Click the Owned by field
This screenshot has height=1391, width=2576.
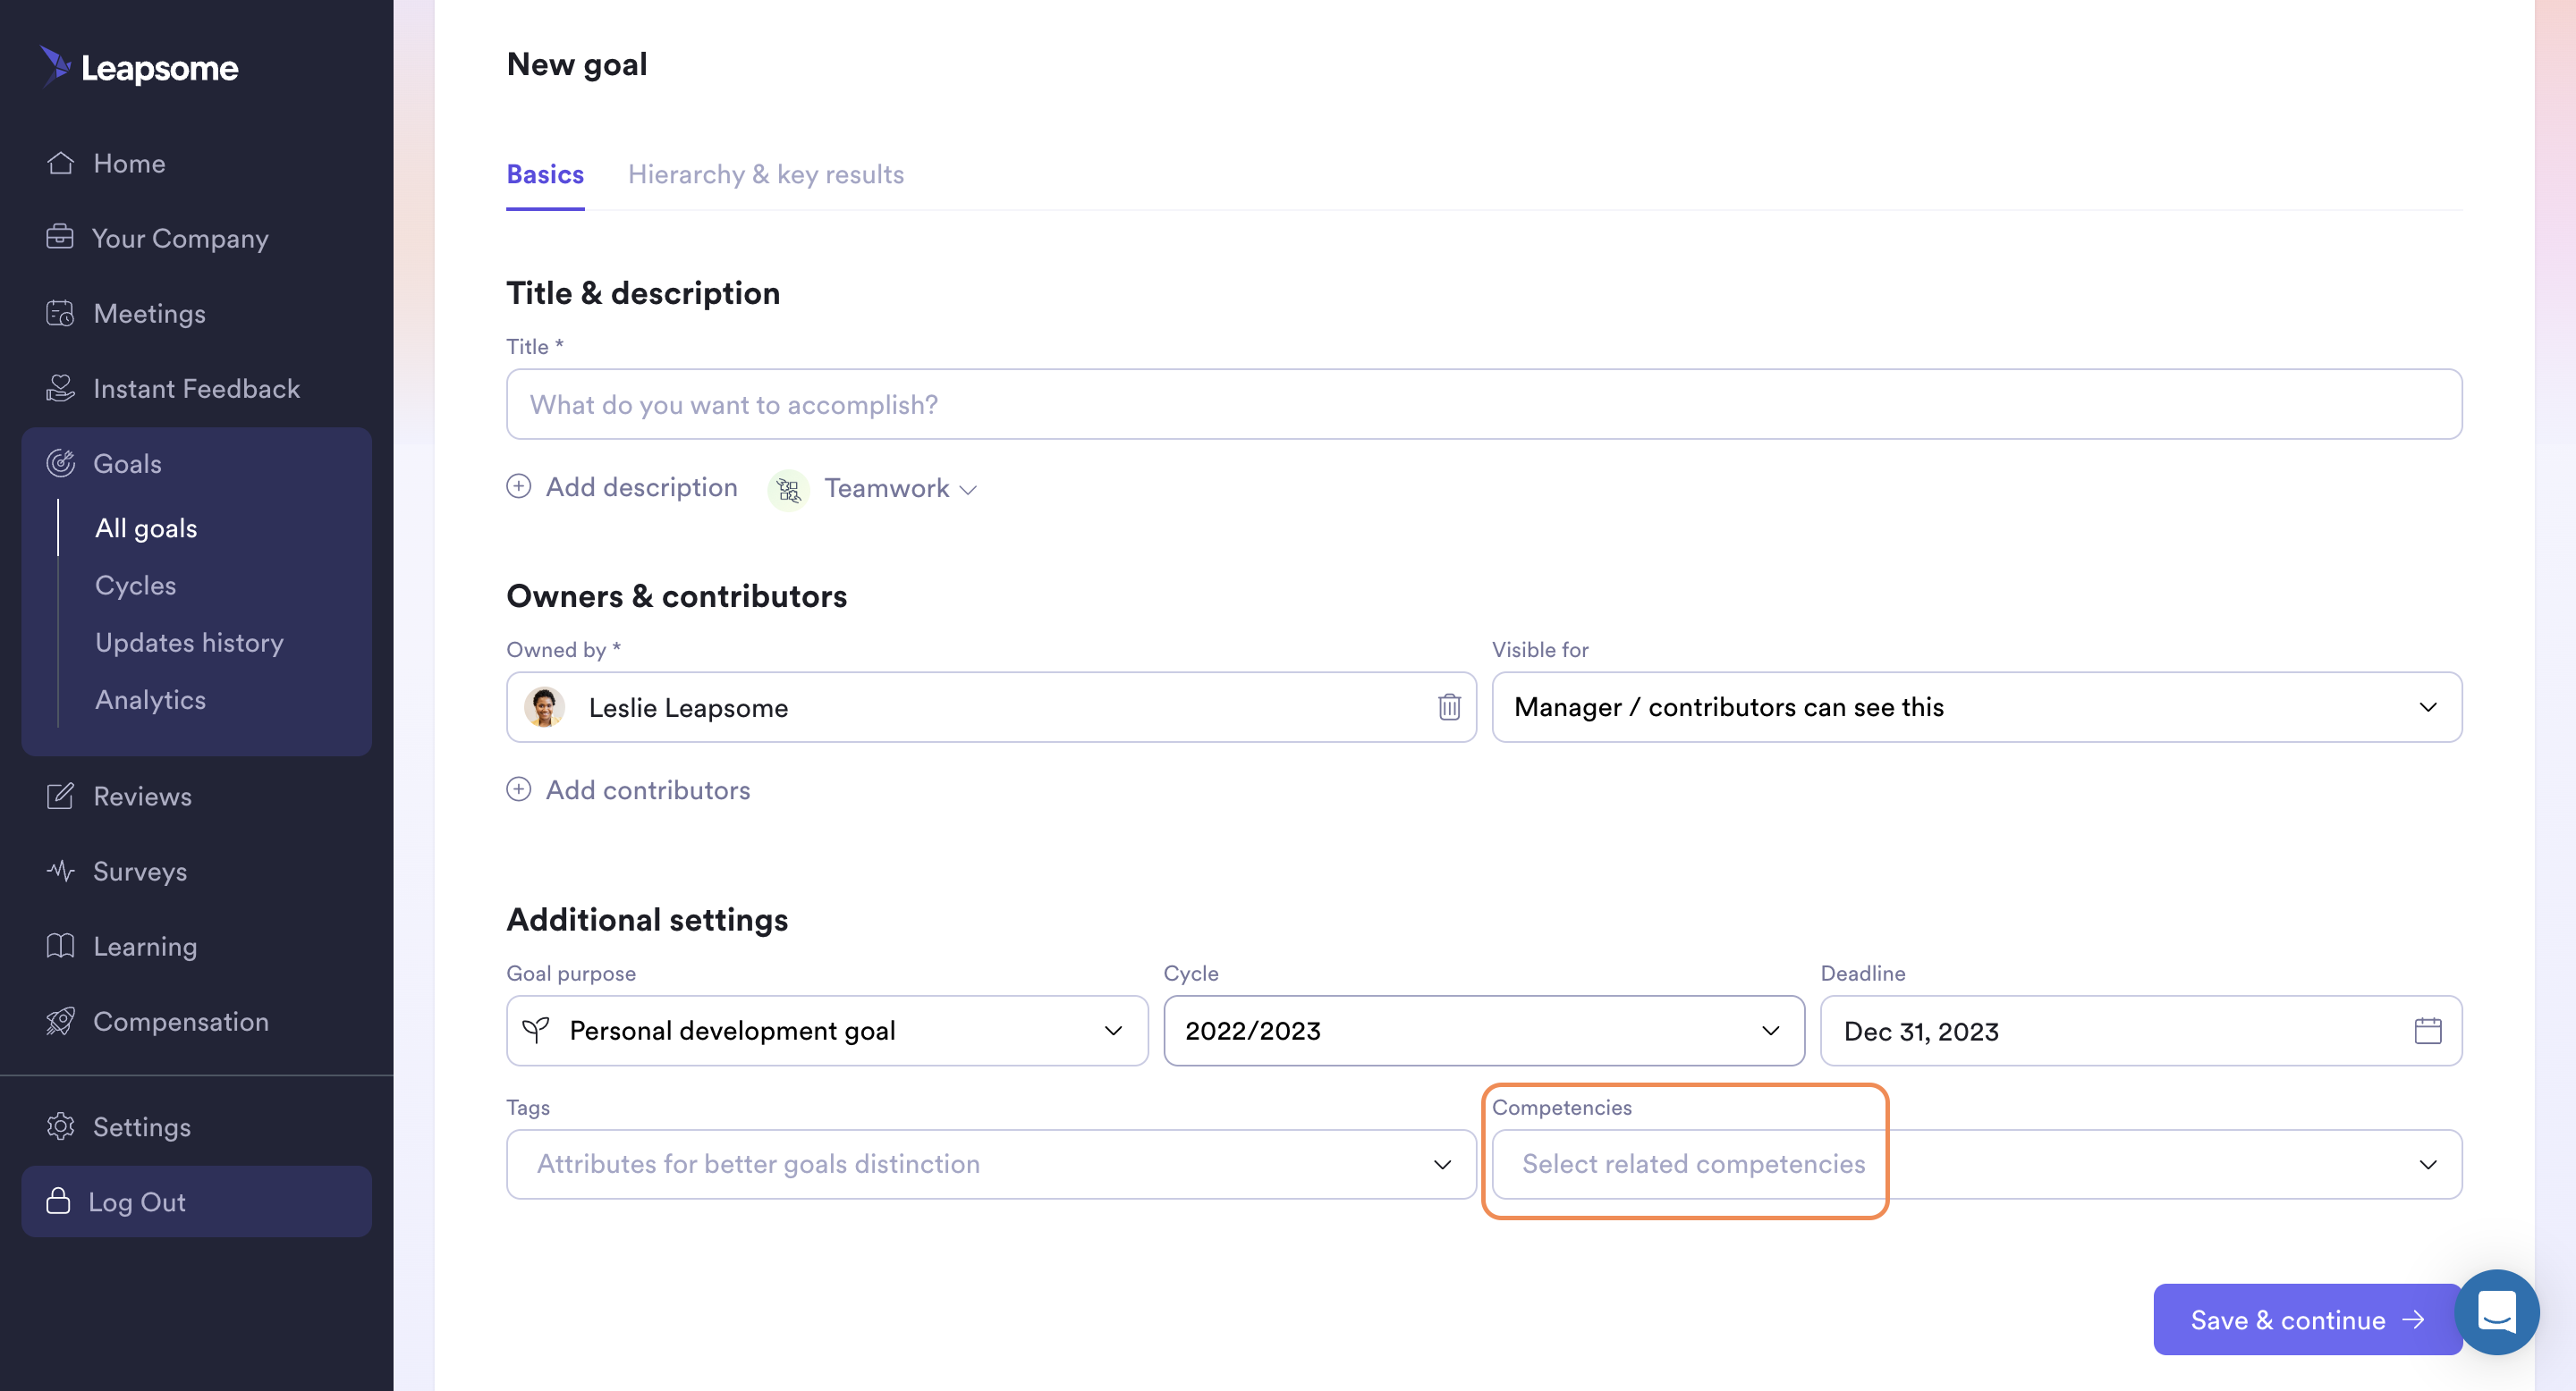tap(991, 707)
